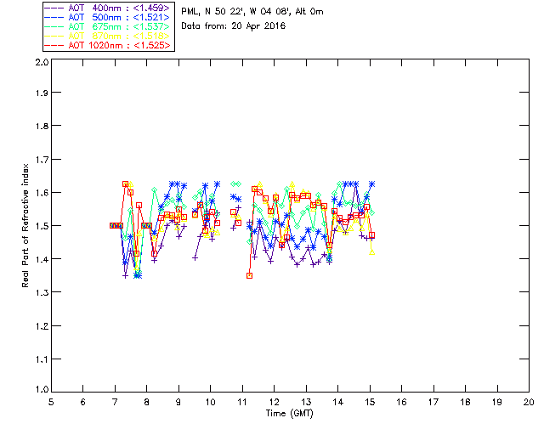Click the y-axis tick label 1.7
The image size is (544, 435).
[x=42, y=160]
